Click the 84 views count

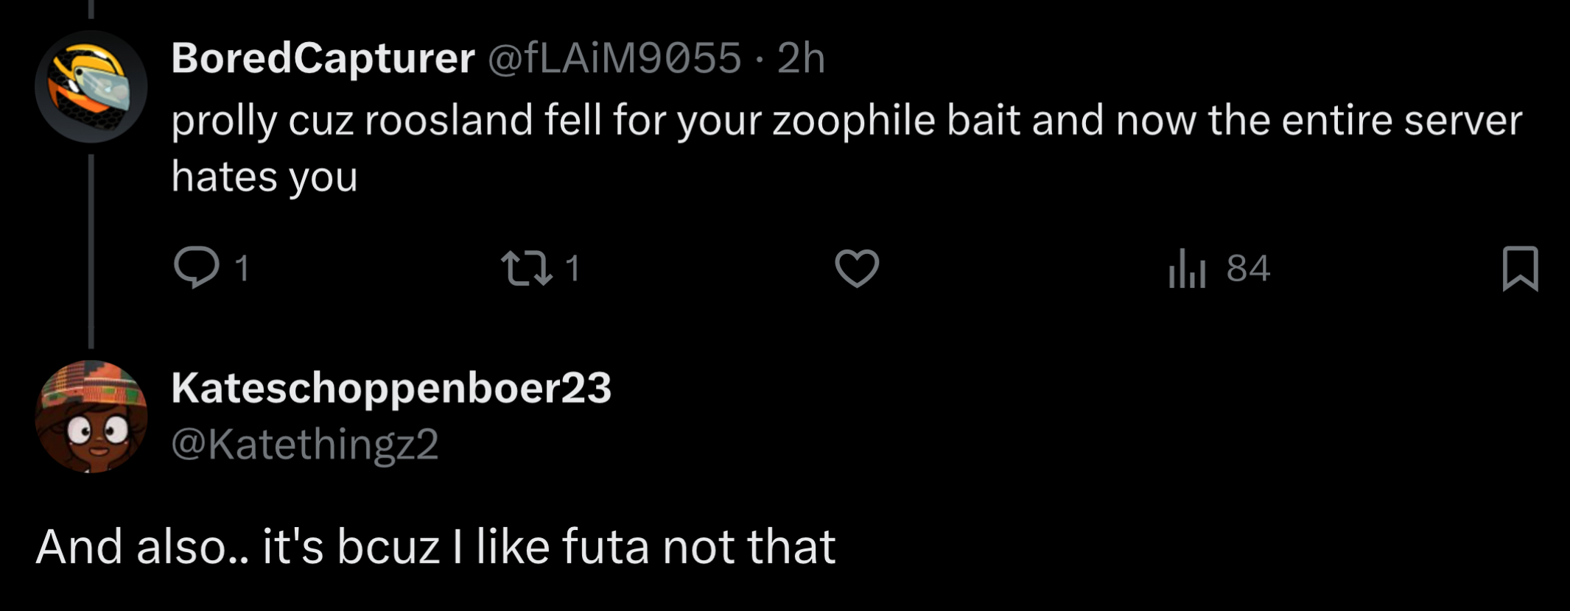click(x=1248, y=268)
